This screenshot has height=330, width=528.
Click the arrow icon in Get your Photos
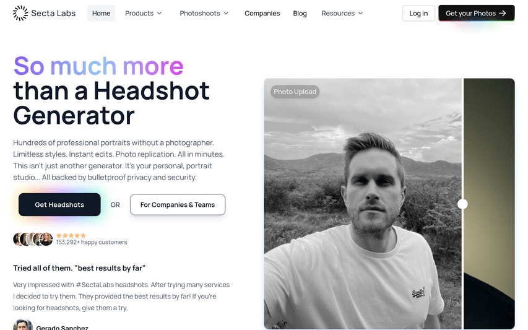(503, 13)
